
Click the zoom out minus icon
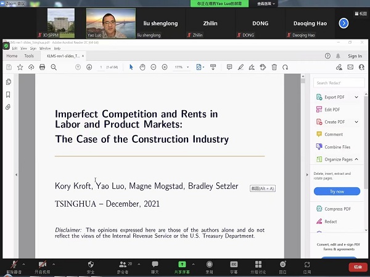[154, 66]
